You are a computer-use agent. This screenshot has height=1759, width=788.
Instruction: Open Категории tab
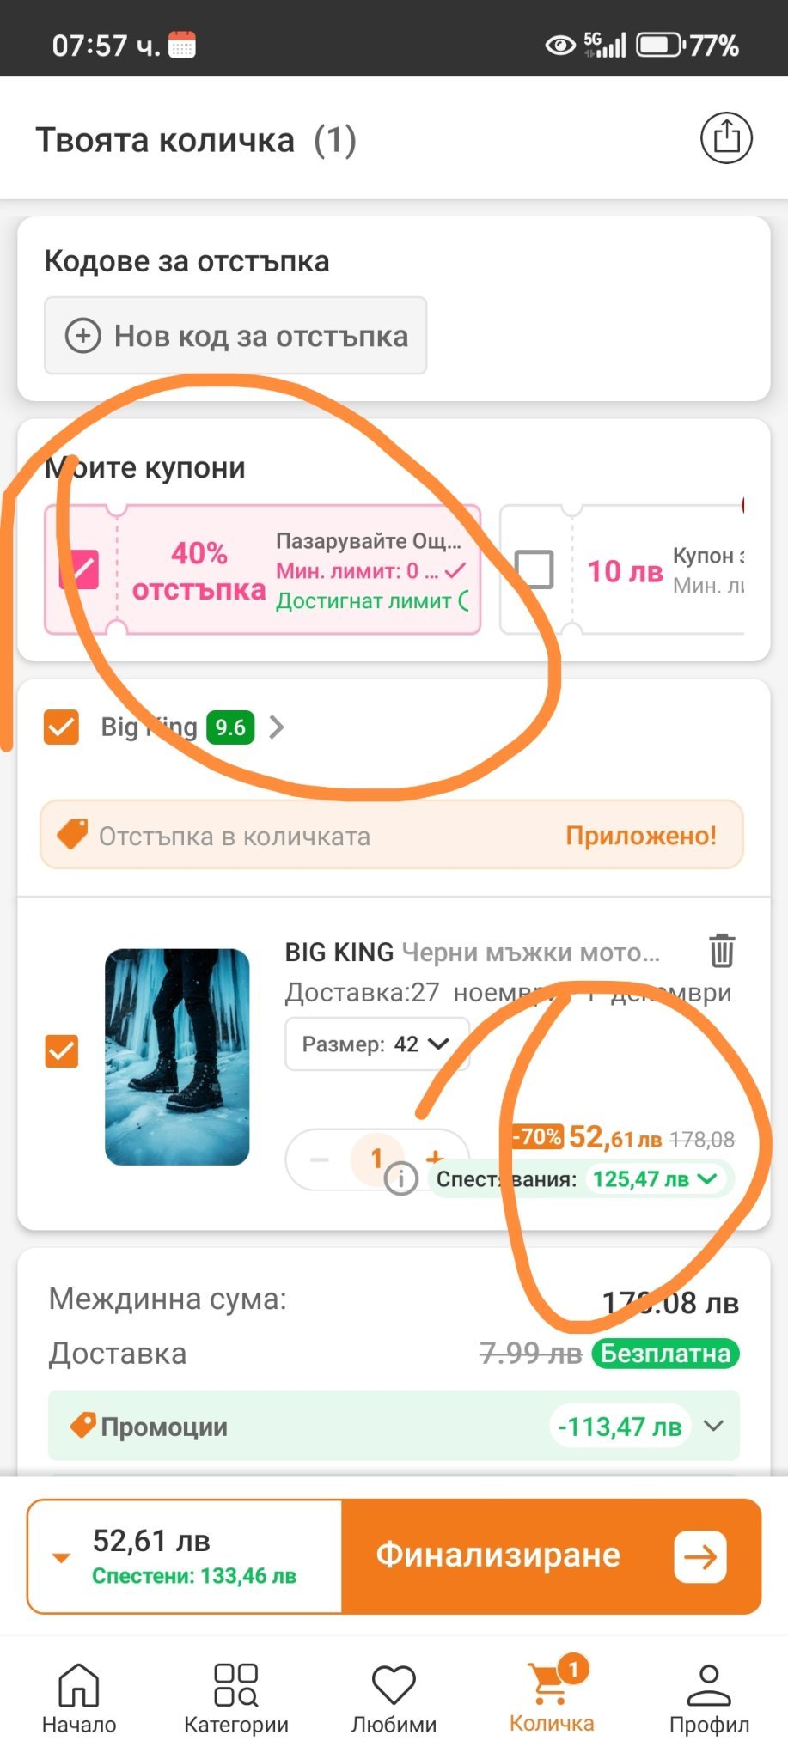point(236,1697)
